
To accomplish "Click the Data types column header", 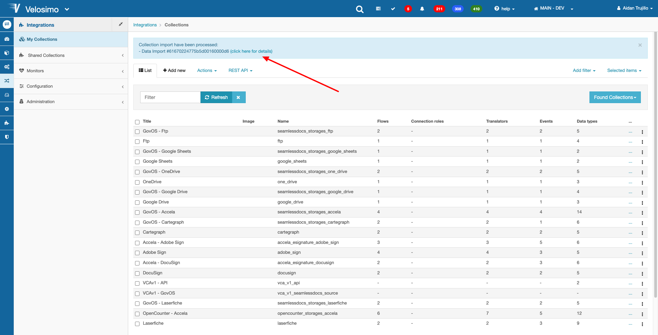I will click(x=587, y=121).
